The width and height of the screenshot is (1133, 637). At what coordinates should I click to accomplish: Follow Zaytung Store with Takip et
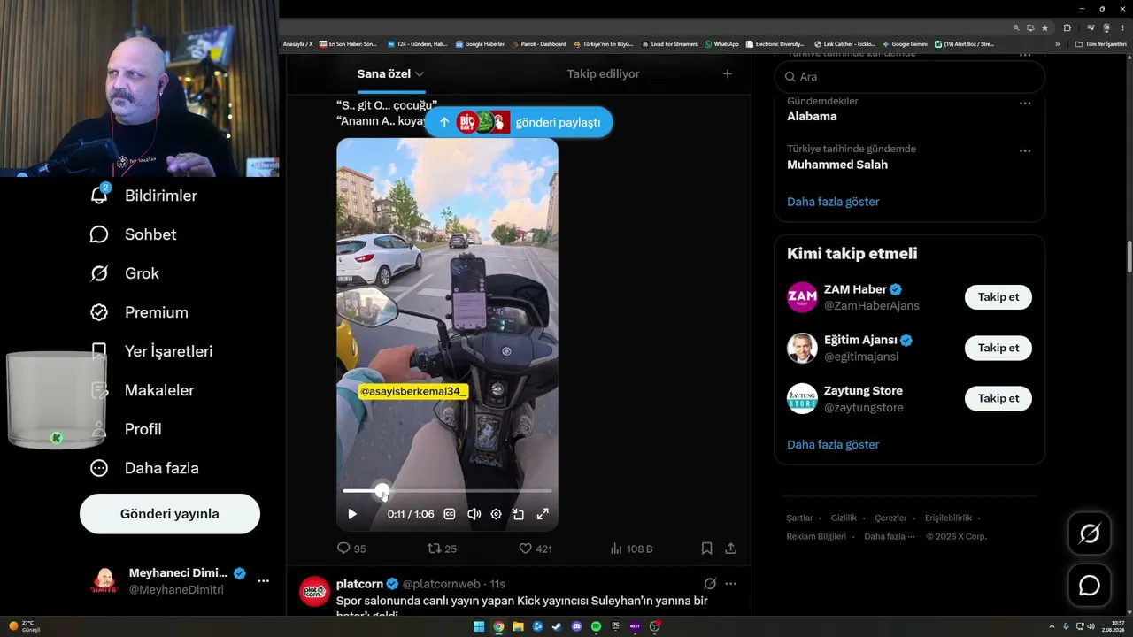pos(998,398)
